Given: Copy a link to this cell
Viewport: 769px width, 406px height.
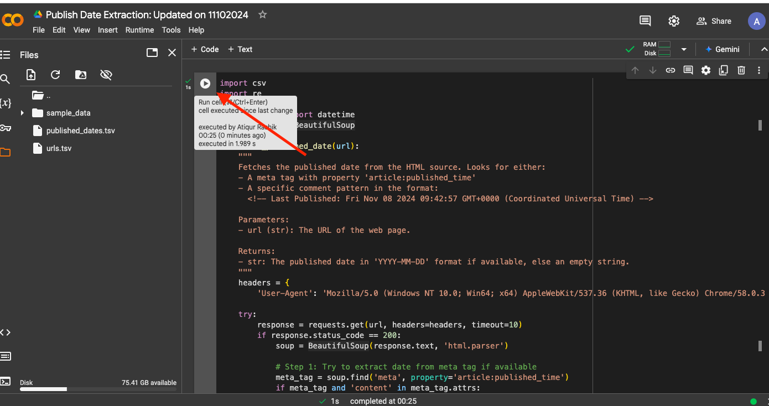Looking at the screenshot, I should [x=670, y=70].
